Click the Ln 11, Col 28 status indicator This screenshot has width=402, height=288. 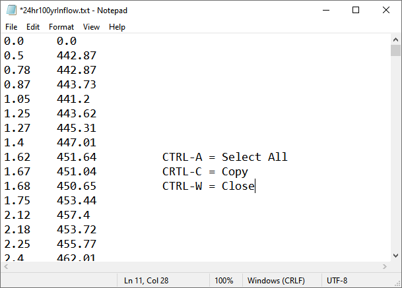pos(146,281)
